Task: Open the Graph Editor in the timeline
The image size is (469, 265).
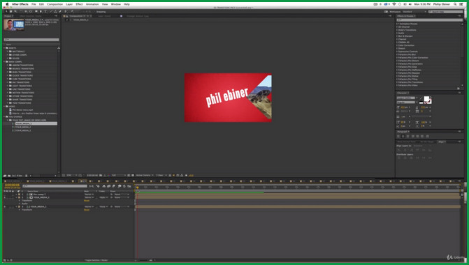Action: 129,186
